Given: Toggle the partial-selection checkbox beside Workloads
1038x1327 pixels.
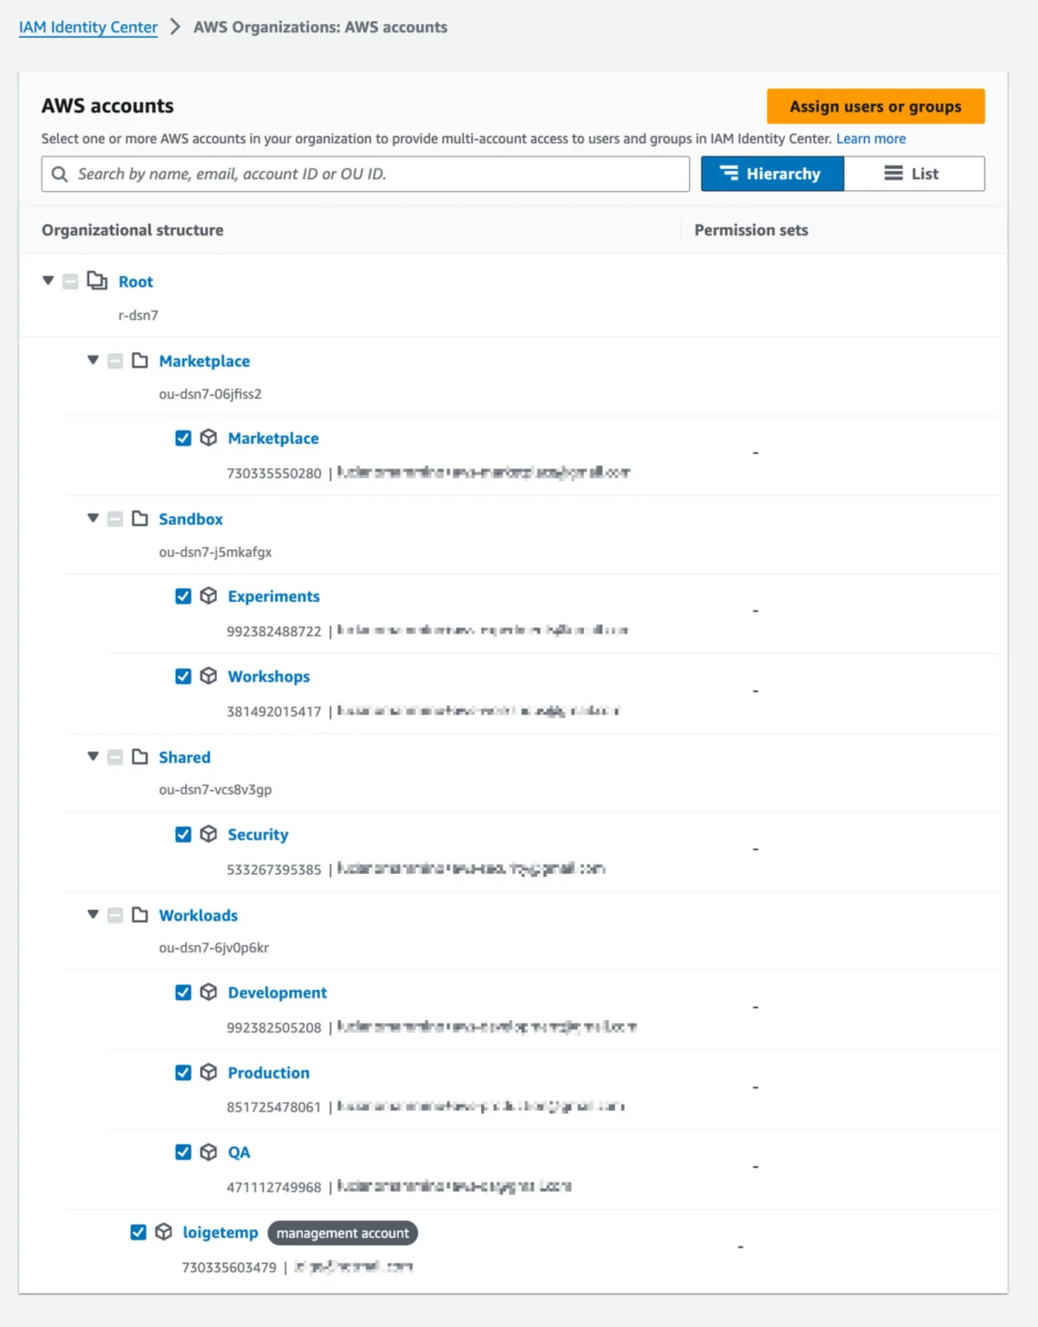Looking at the screenshot, I should point(115,915).
